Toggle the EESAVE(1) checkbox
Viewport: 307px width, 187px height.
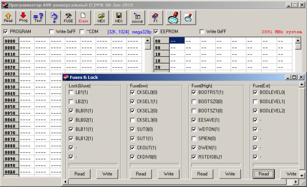[194, 120]
